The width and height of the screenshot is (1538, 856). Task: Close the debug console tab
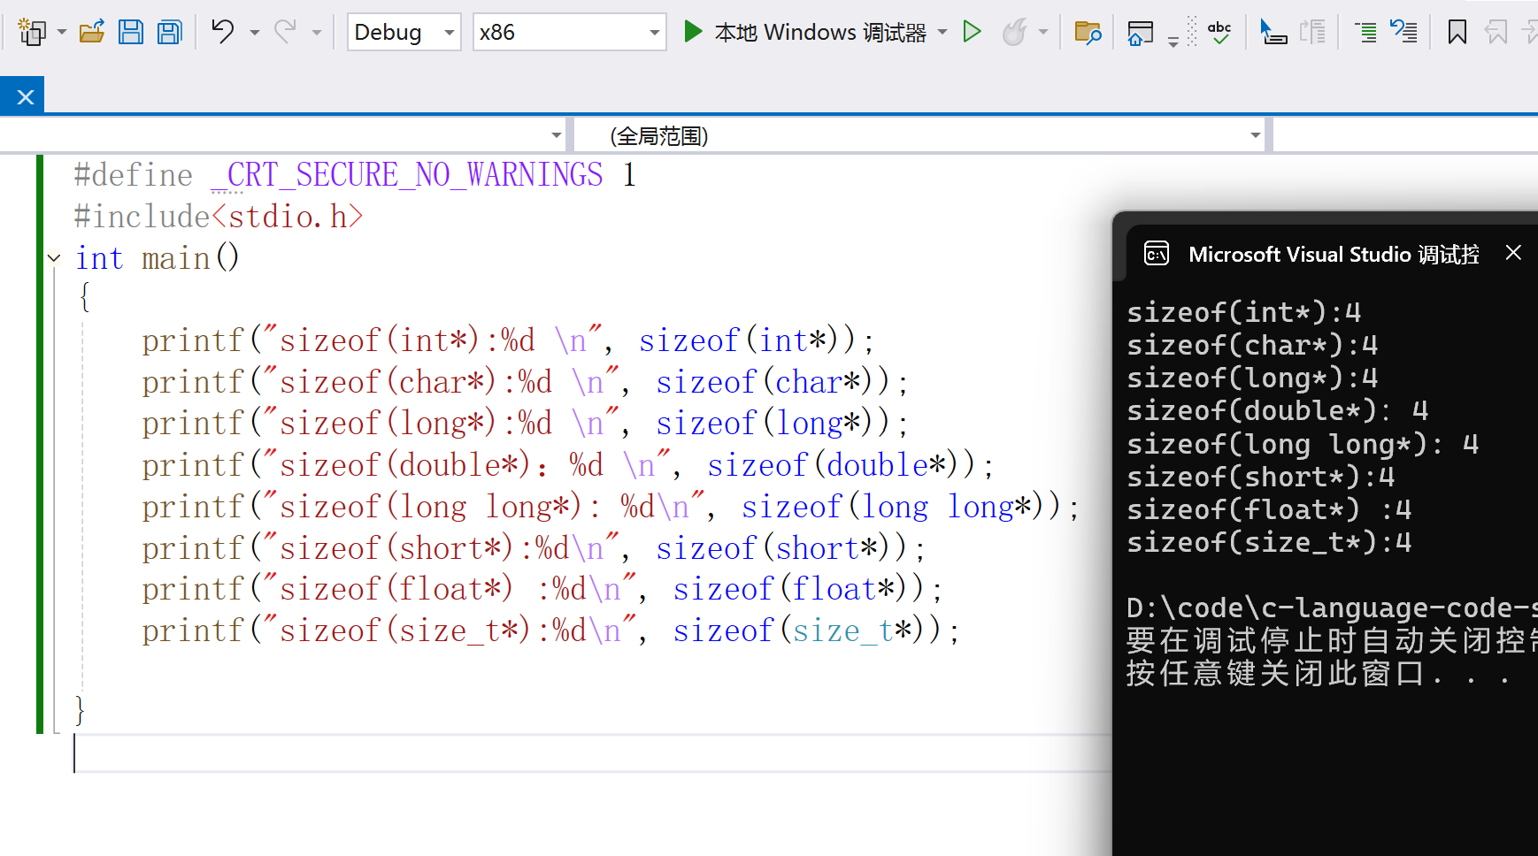[1513, 253]
